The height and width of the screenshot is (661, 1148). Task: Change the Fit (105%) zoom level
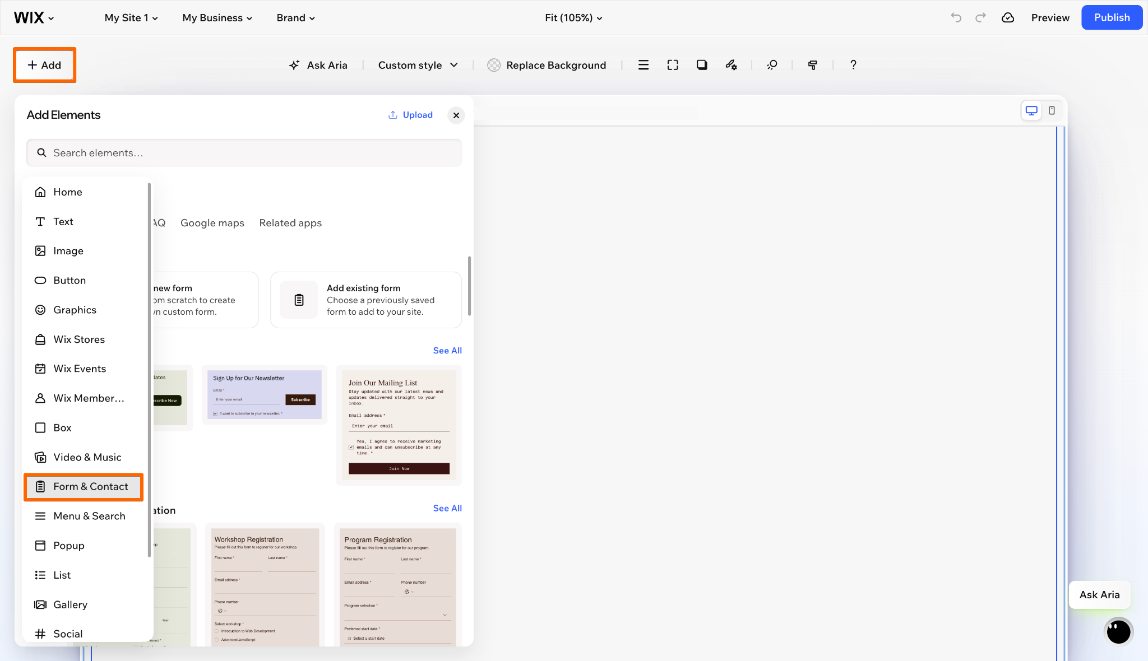coord(573,18)
